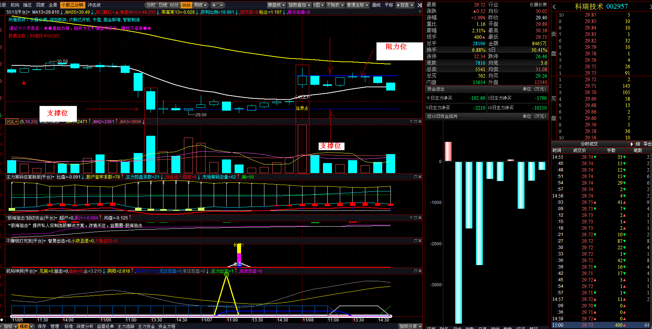Toggle 画线 drawing mode
This screenshot has width=652, height=329.
click(x=376, y=5)
